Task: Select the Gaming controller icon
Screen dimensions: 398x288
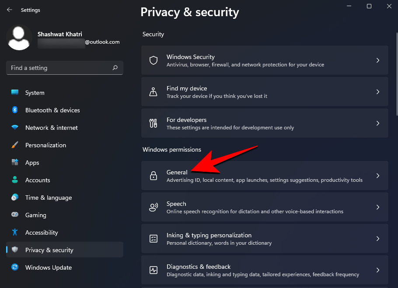Action: [15, 215]
